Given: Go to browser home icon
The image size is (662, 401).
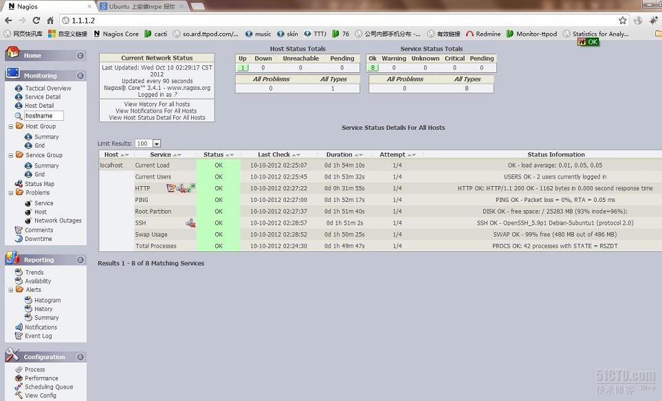Looking at the screenshot, I should point(50,20).
